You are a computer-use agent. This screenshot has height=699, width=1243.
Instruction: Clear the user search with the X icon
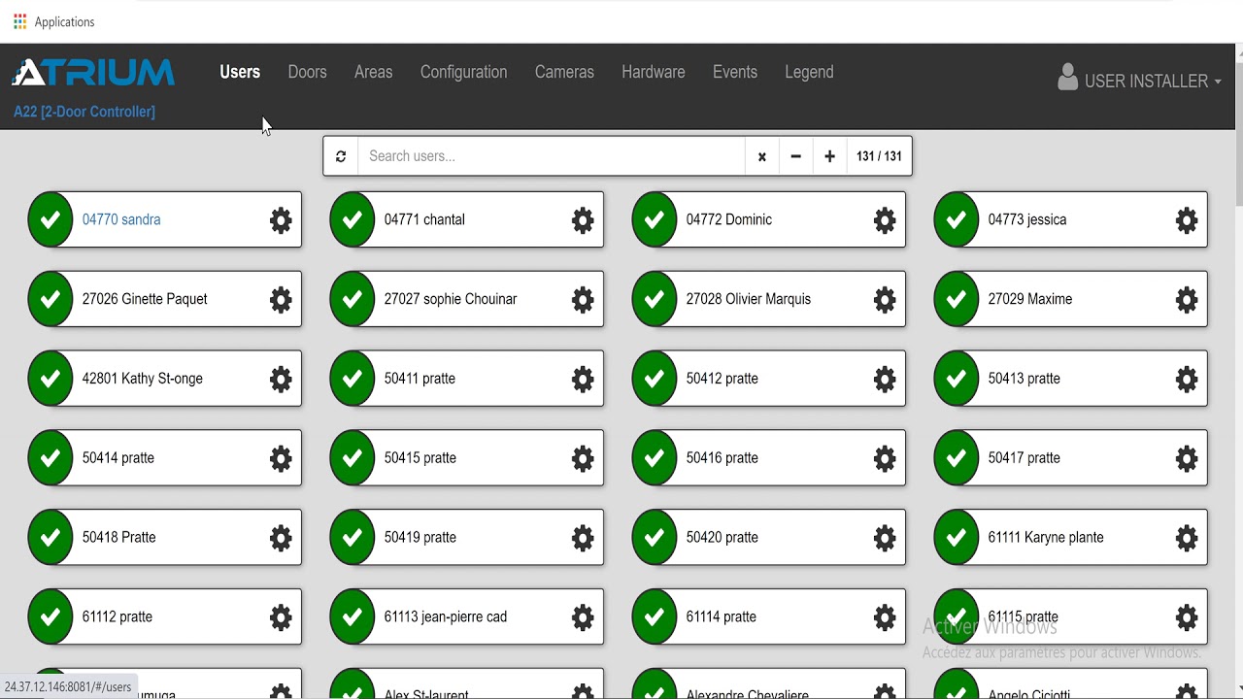pos(762,156)
